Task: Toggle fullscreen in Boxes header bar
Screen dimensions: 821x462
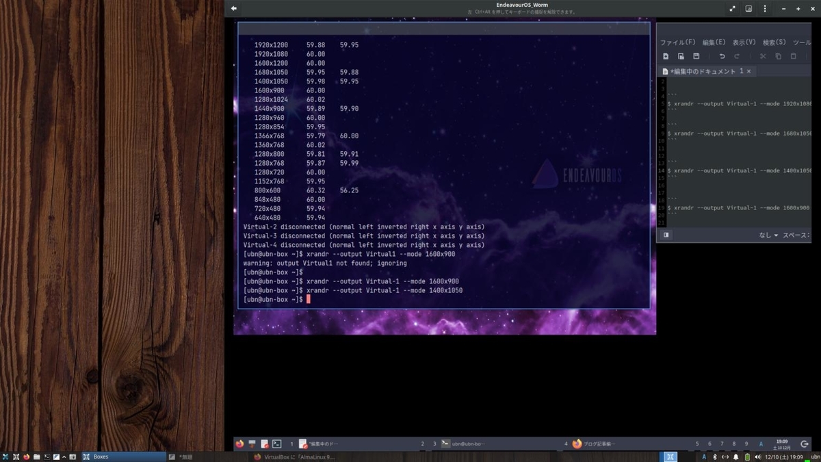Action: (733, 8)
